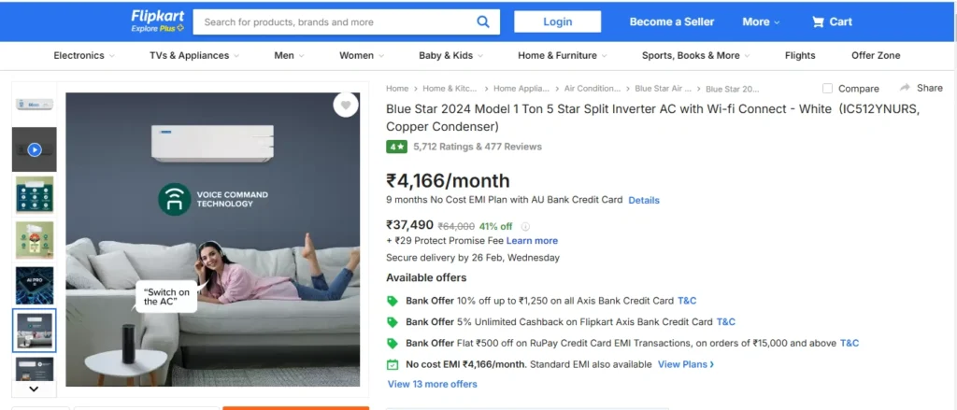Screen dimensions: 957x410
Task: Click info icon beside 41% off
Action: (525, 226)
